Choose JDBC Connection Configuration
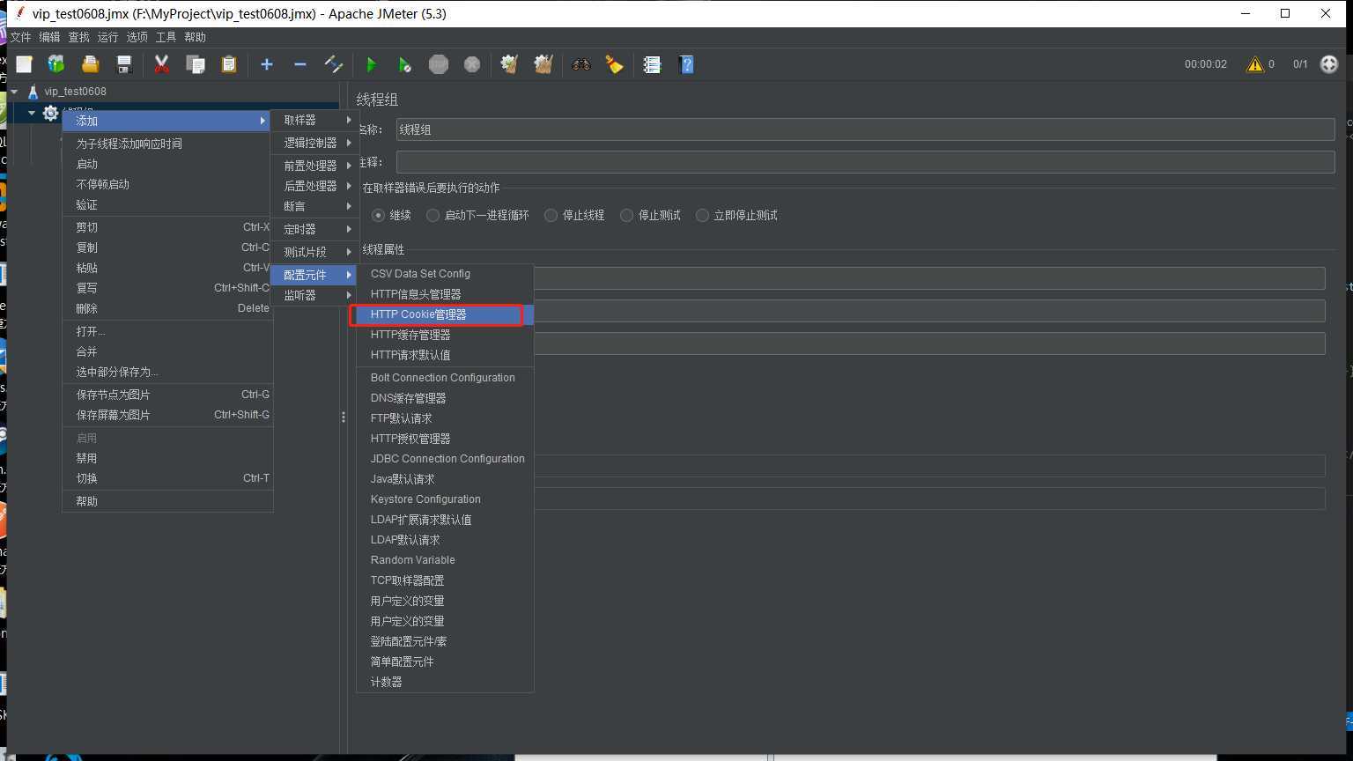Image resolution: width=1353 pixels, height=761 pixels. click(x=445, y=459)
